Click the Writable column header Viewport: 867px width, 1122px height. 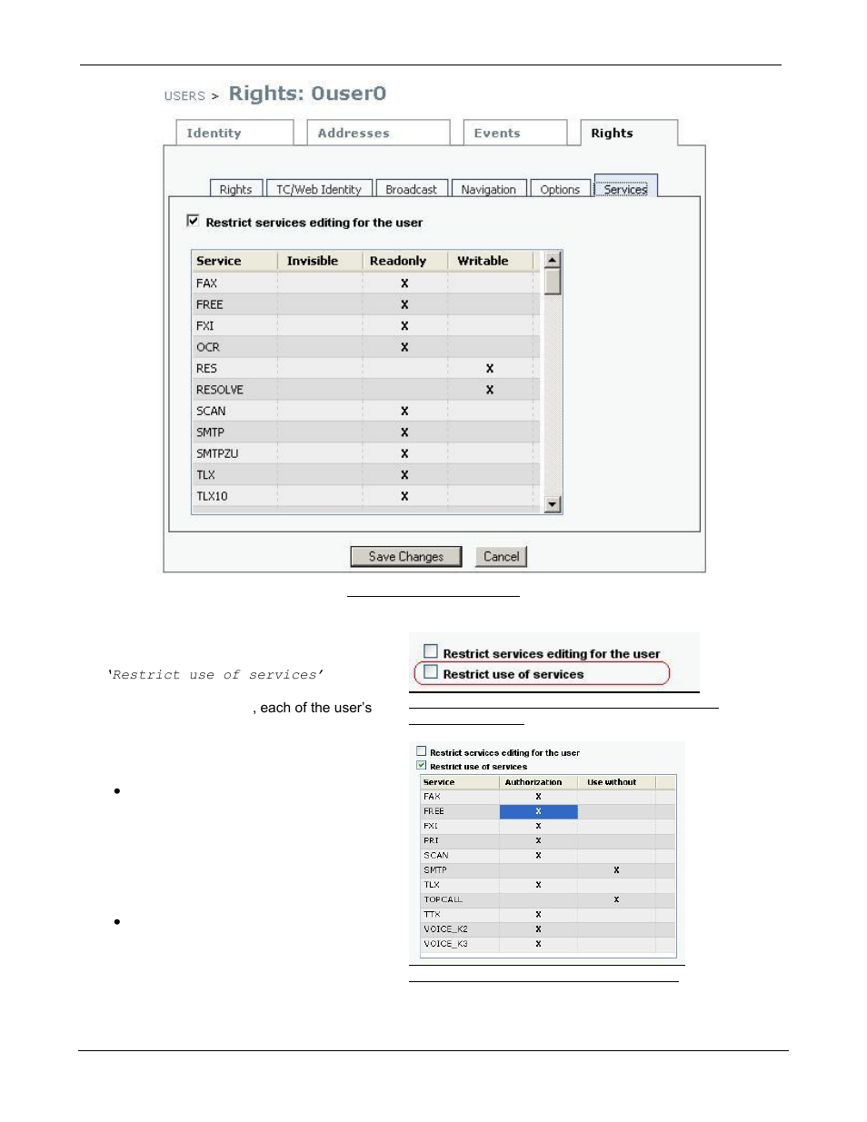coord(491,261)
